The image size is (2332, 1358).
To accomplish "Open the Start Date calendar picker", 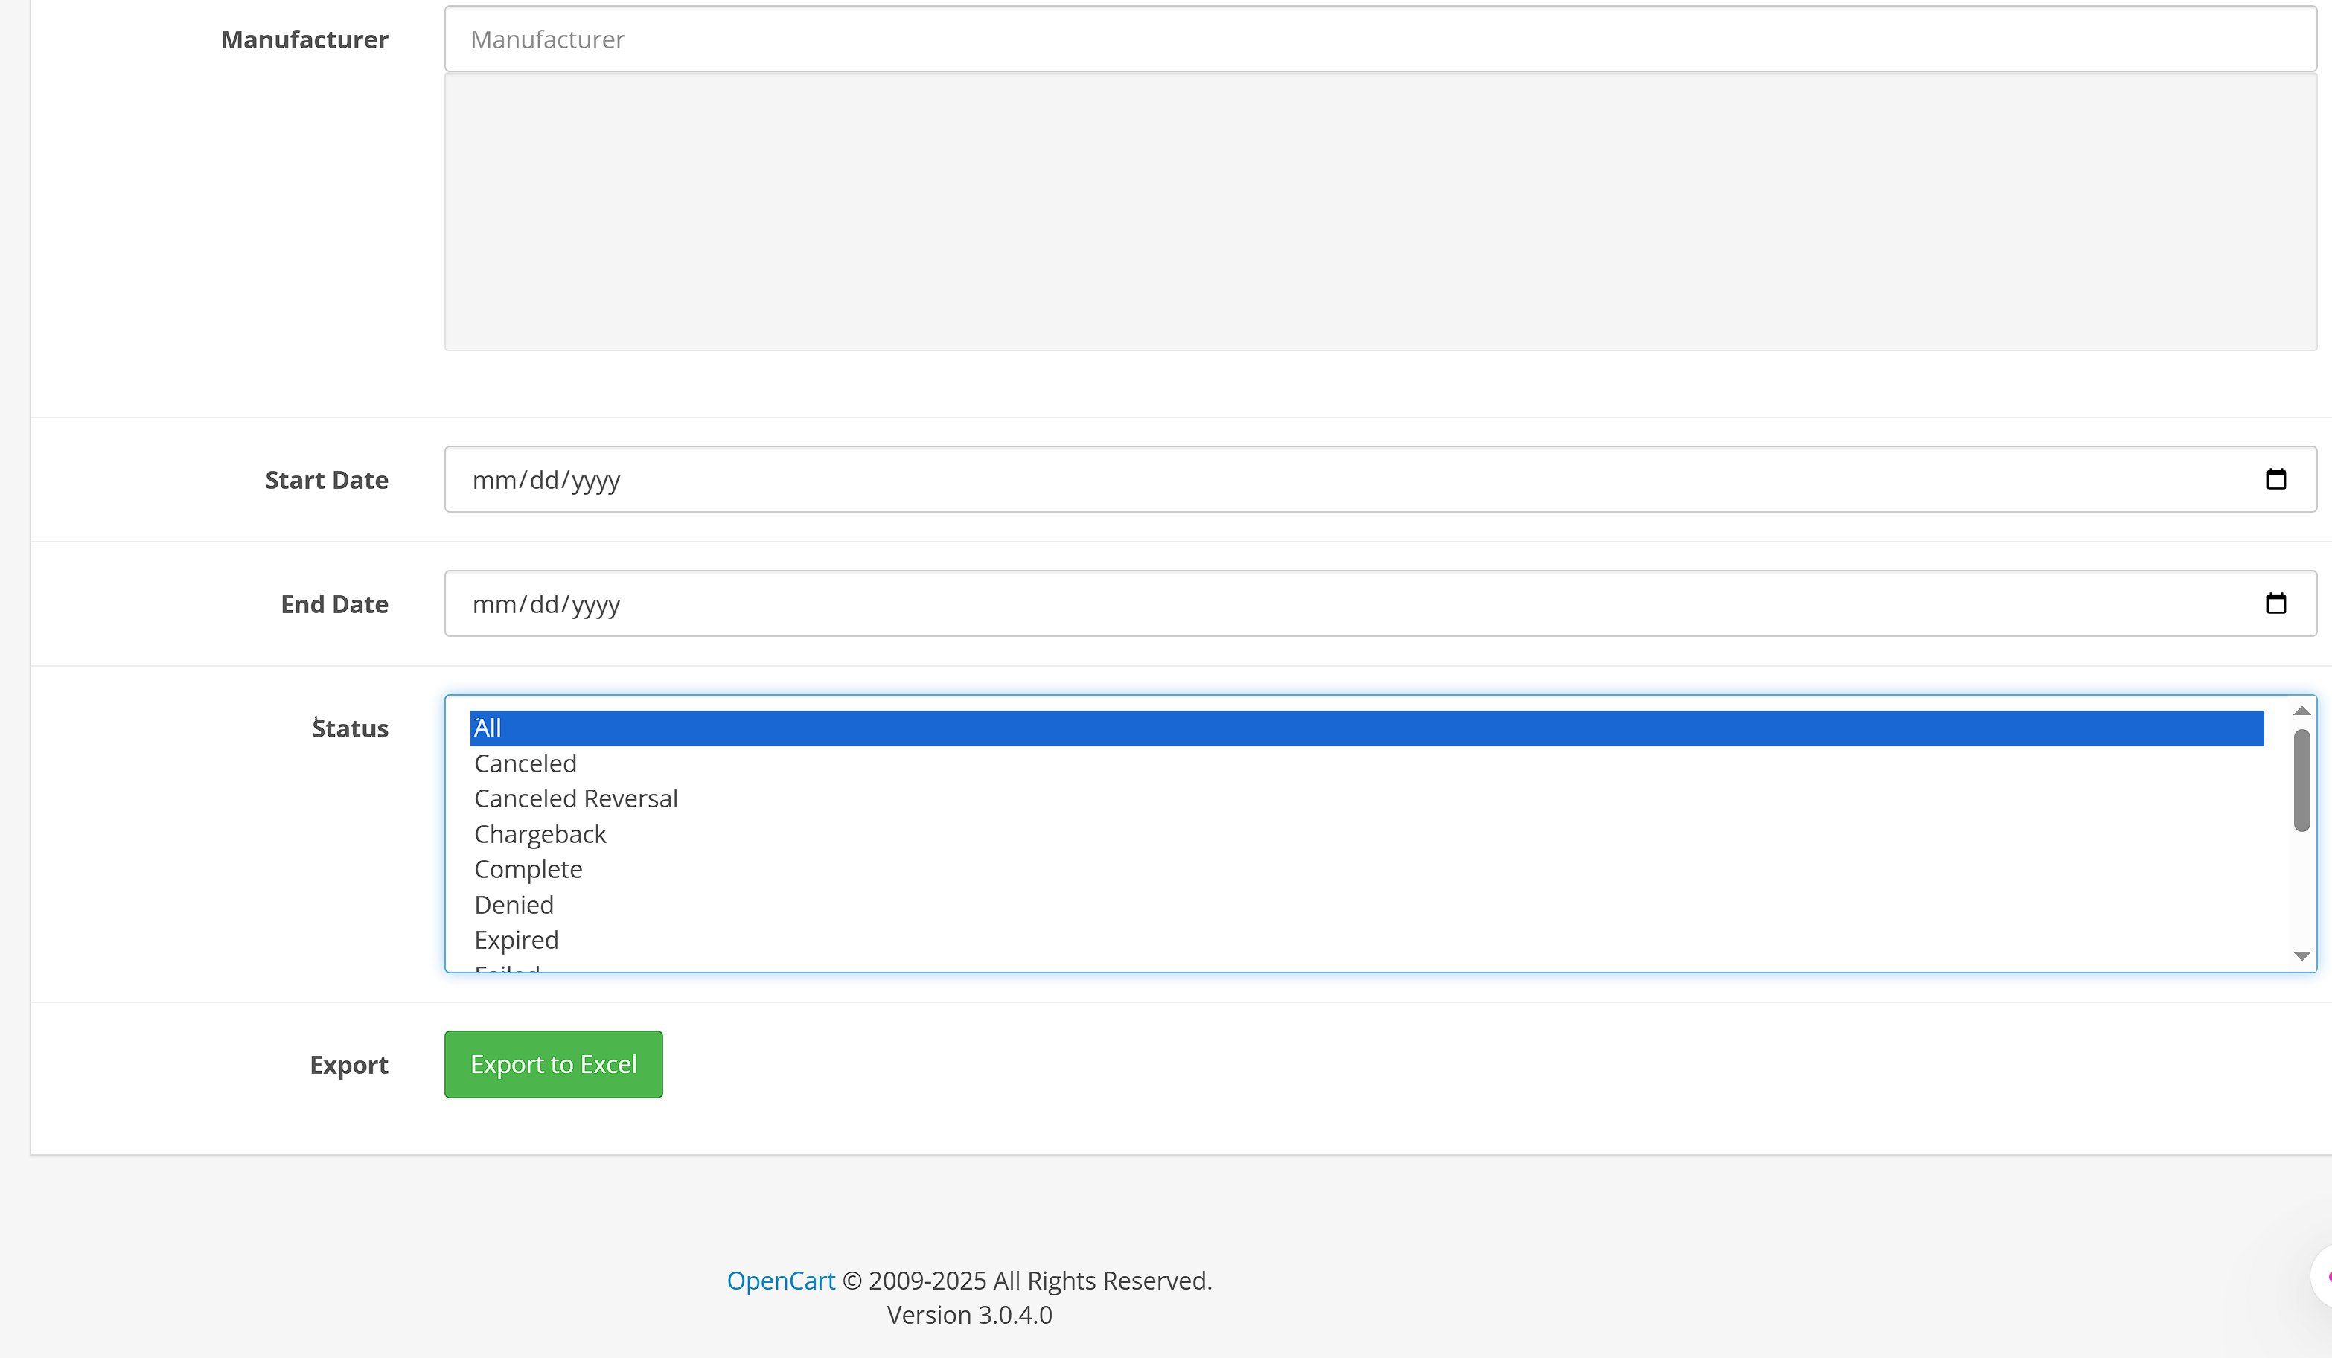I will [2275, 479].
